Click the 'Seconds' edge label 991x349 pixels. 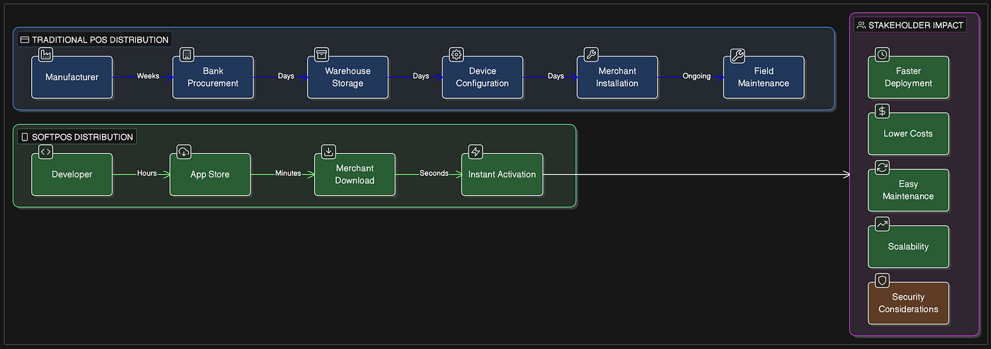tap(434, 173)
